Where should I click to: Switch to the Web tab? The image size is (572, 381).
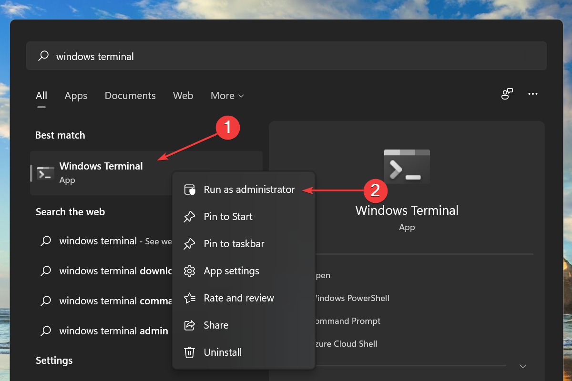point(183,96)
